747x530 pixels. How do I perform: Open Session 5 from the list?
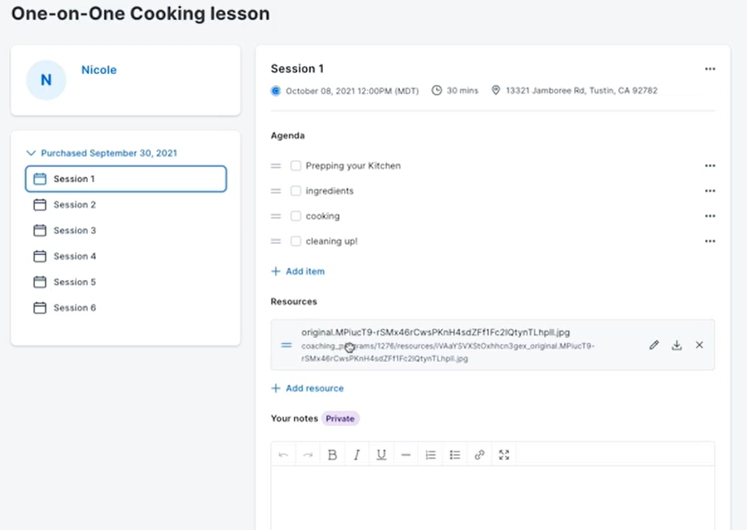coord(74,282)
